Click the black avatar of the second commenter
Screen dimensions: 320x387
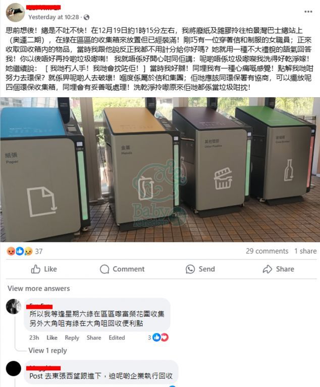click(13, 368)
